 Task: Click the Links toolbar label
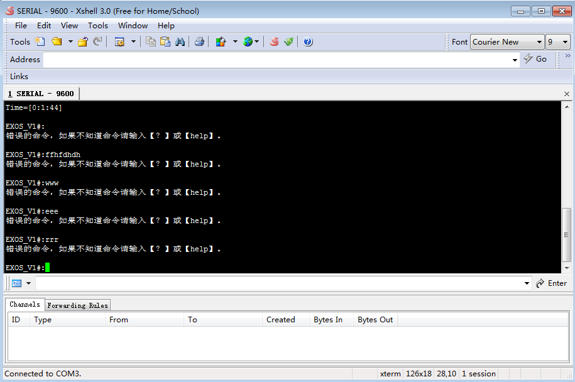pyautogui.click(x=19, y=77)
